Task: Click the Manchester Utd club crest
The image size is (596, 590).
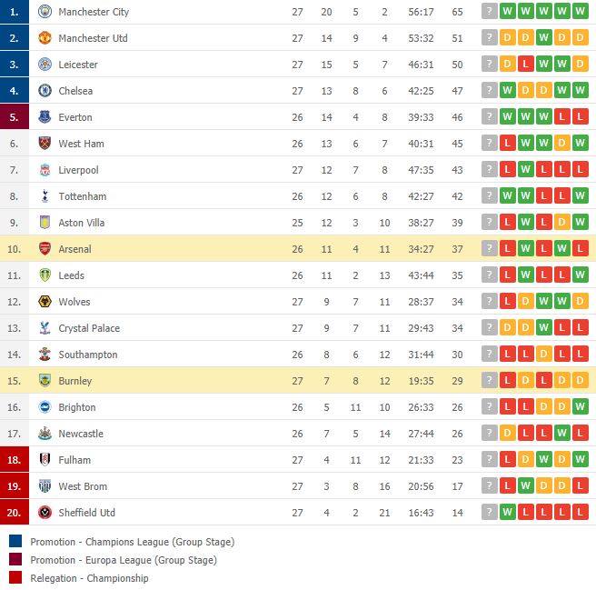Action: [x=45, y=38]
